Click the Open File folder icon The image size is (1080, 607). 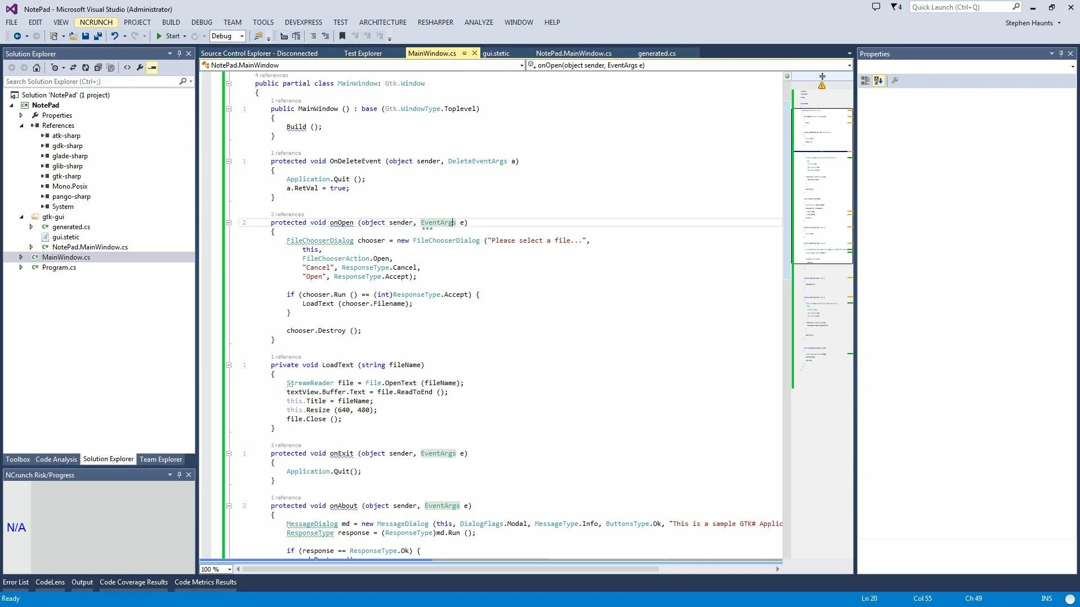pyautogui.click(x=73, y=36)
